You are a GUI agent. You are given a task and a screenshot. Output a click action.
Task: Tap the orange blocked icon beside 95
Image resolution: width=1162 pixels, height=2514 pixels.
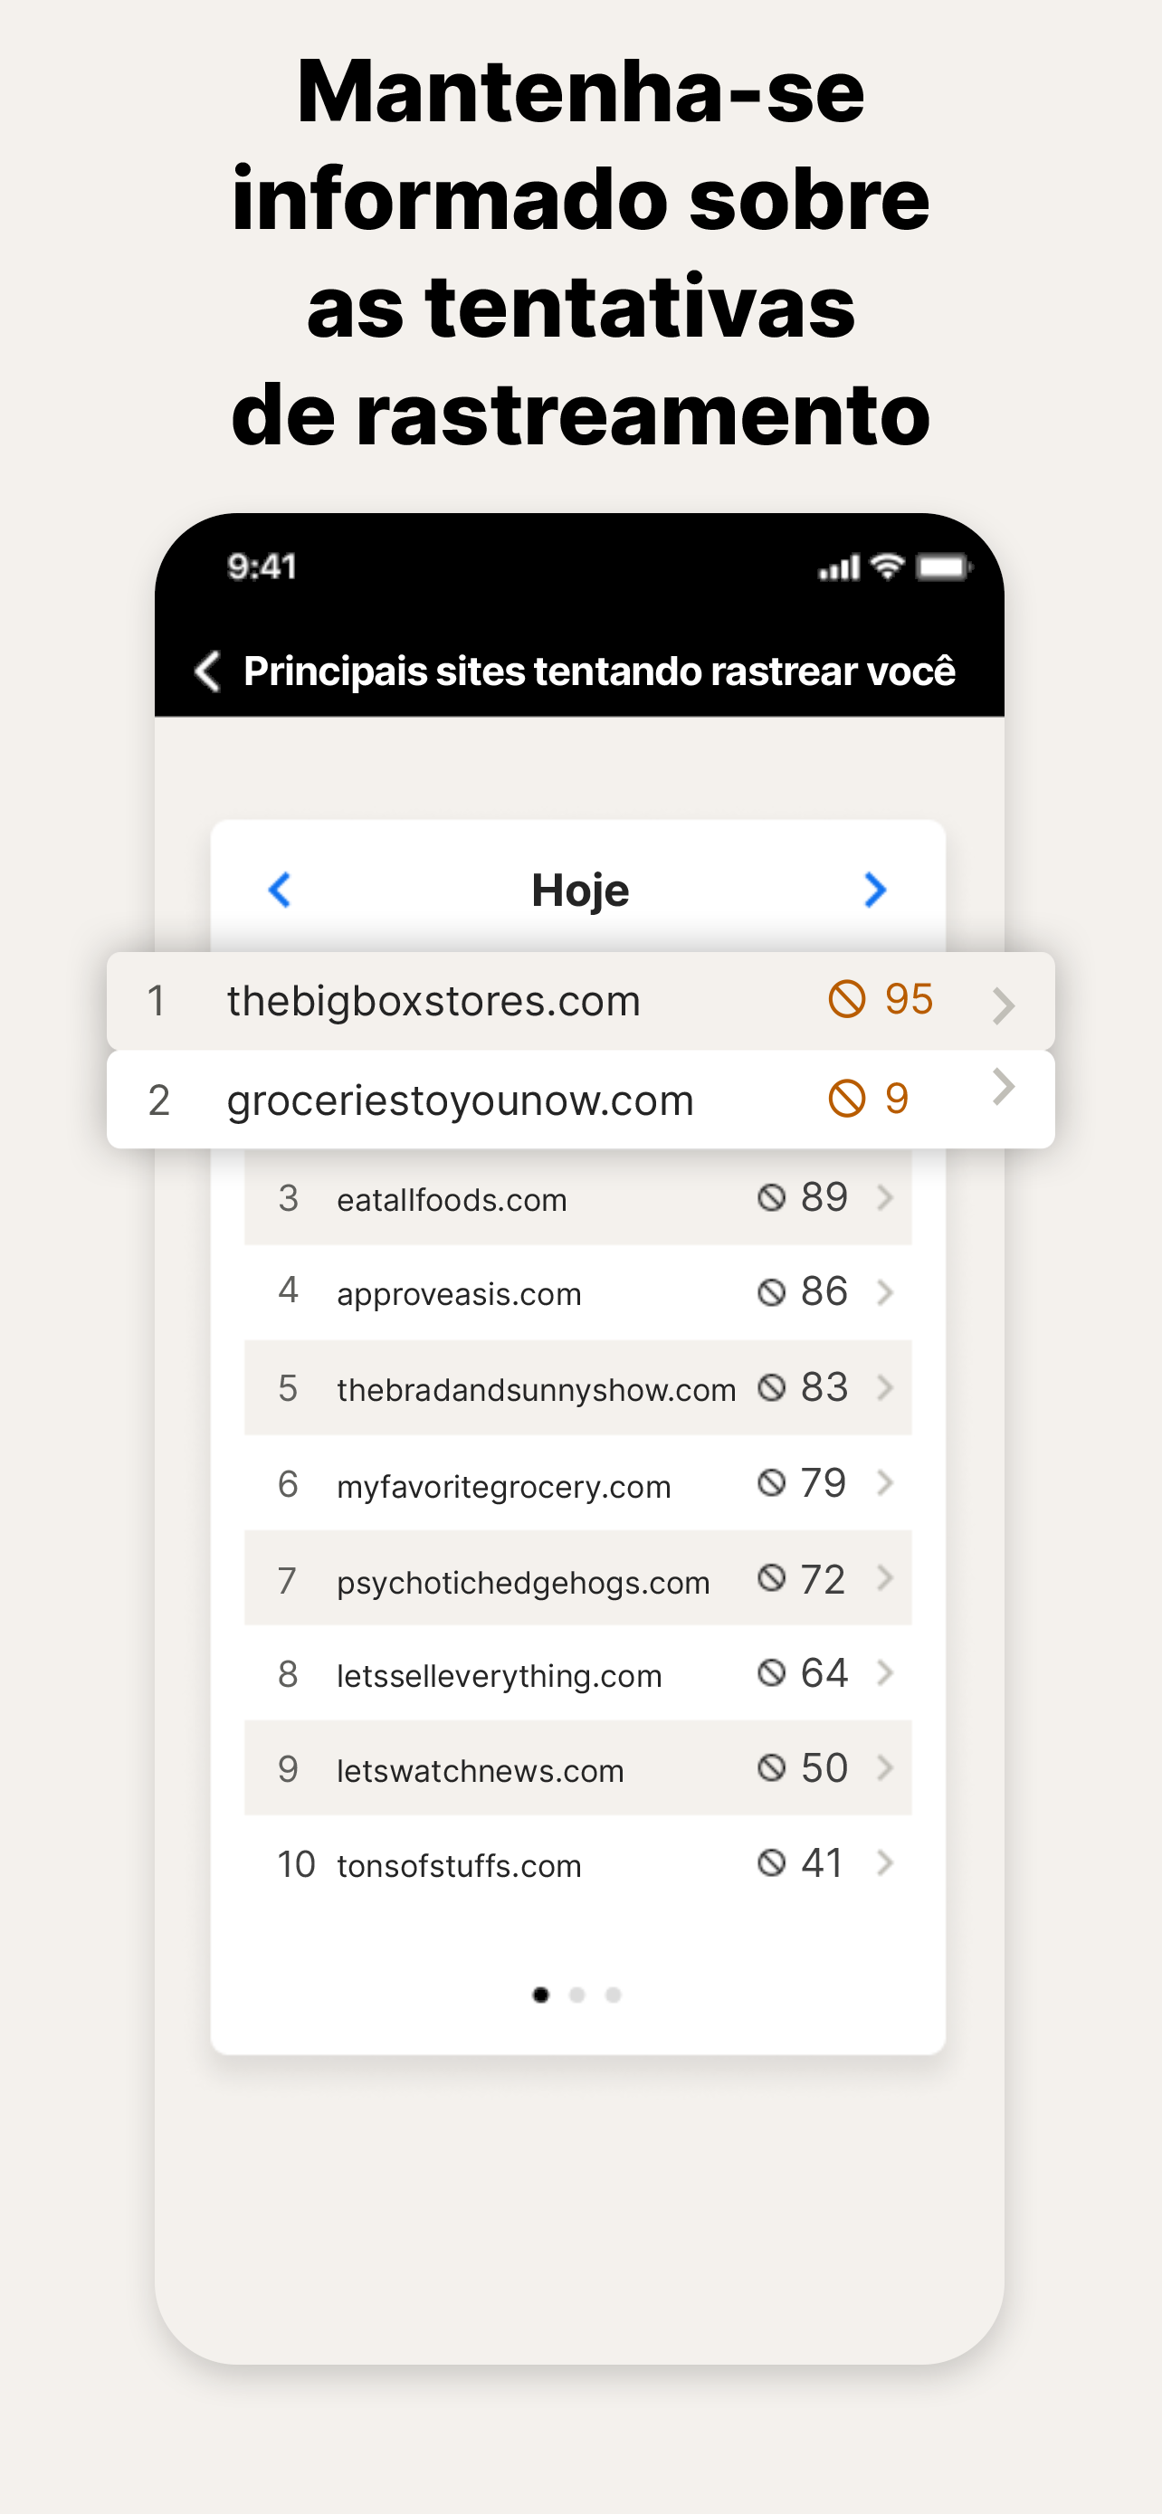pyautogui.click(x=847, y=999)
